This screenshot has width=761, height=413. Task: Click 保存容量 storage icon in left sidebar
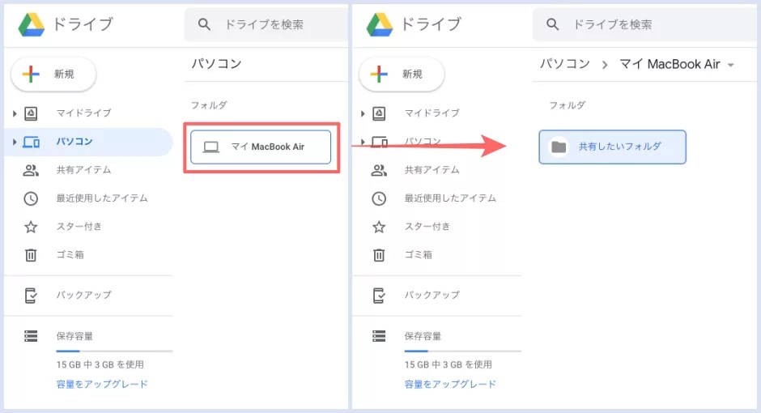[31, 336]
